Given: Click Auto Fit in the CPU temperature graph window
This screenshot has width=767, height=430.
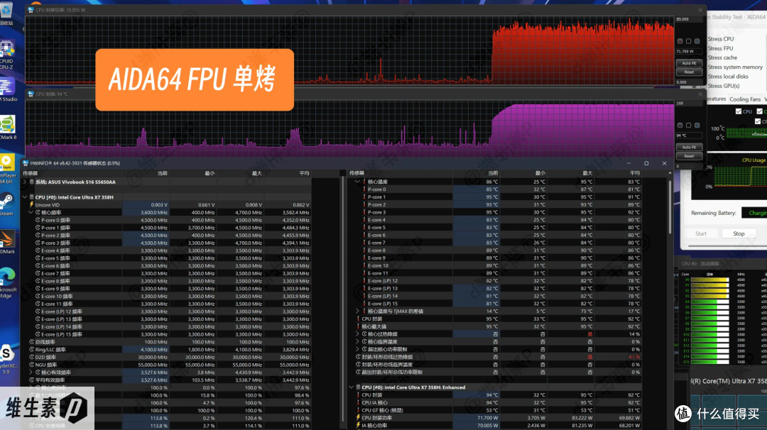Looking at the screenshot, I should coord(689,147).
